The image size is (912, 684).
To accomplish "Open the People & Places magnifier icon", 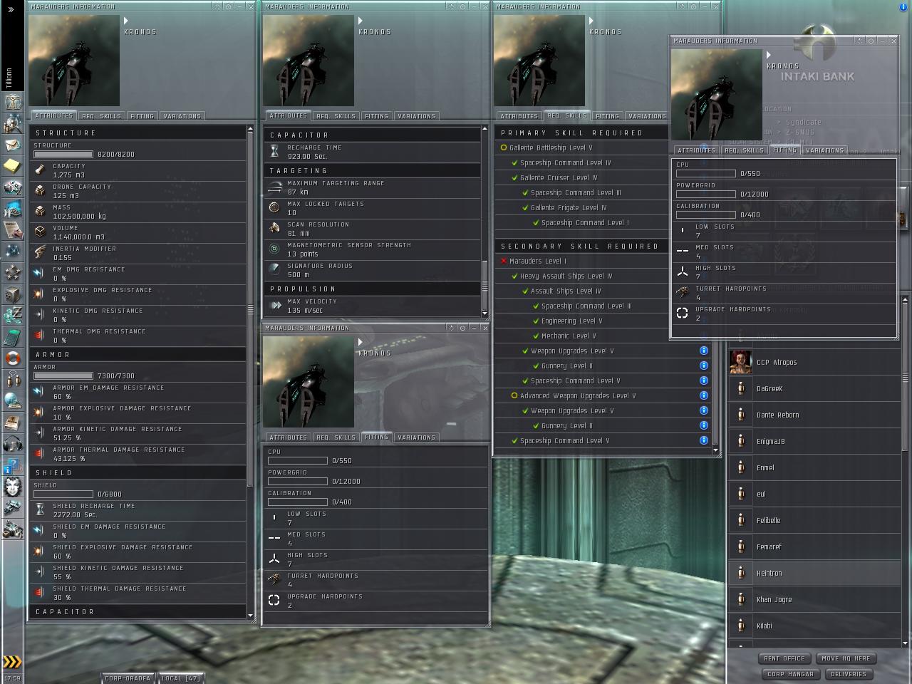I will [x=12, y=123].
